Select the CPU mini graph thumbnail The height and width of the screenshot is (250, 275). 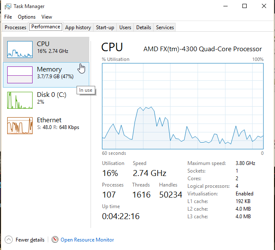[20, 49]
